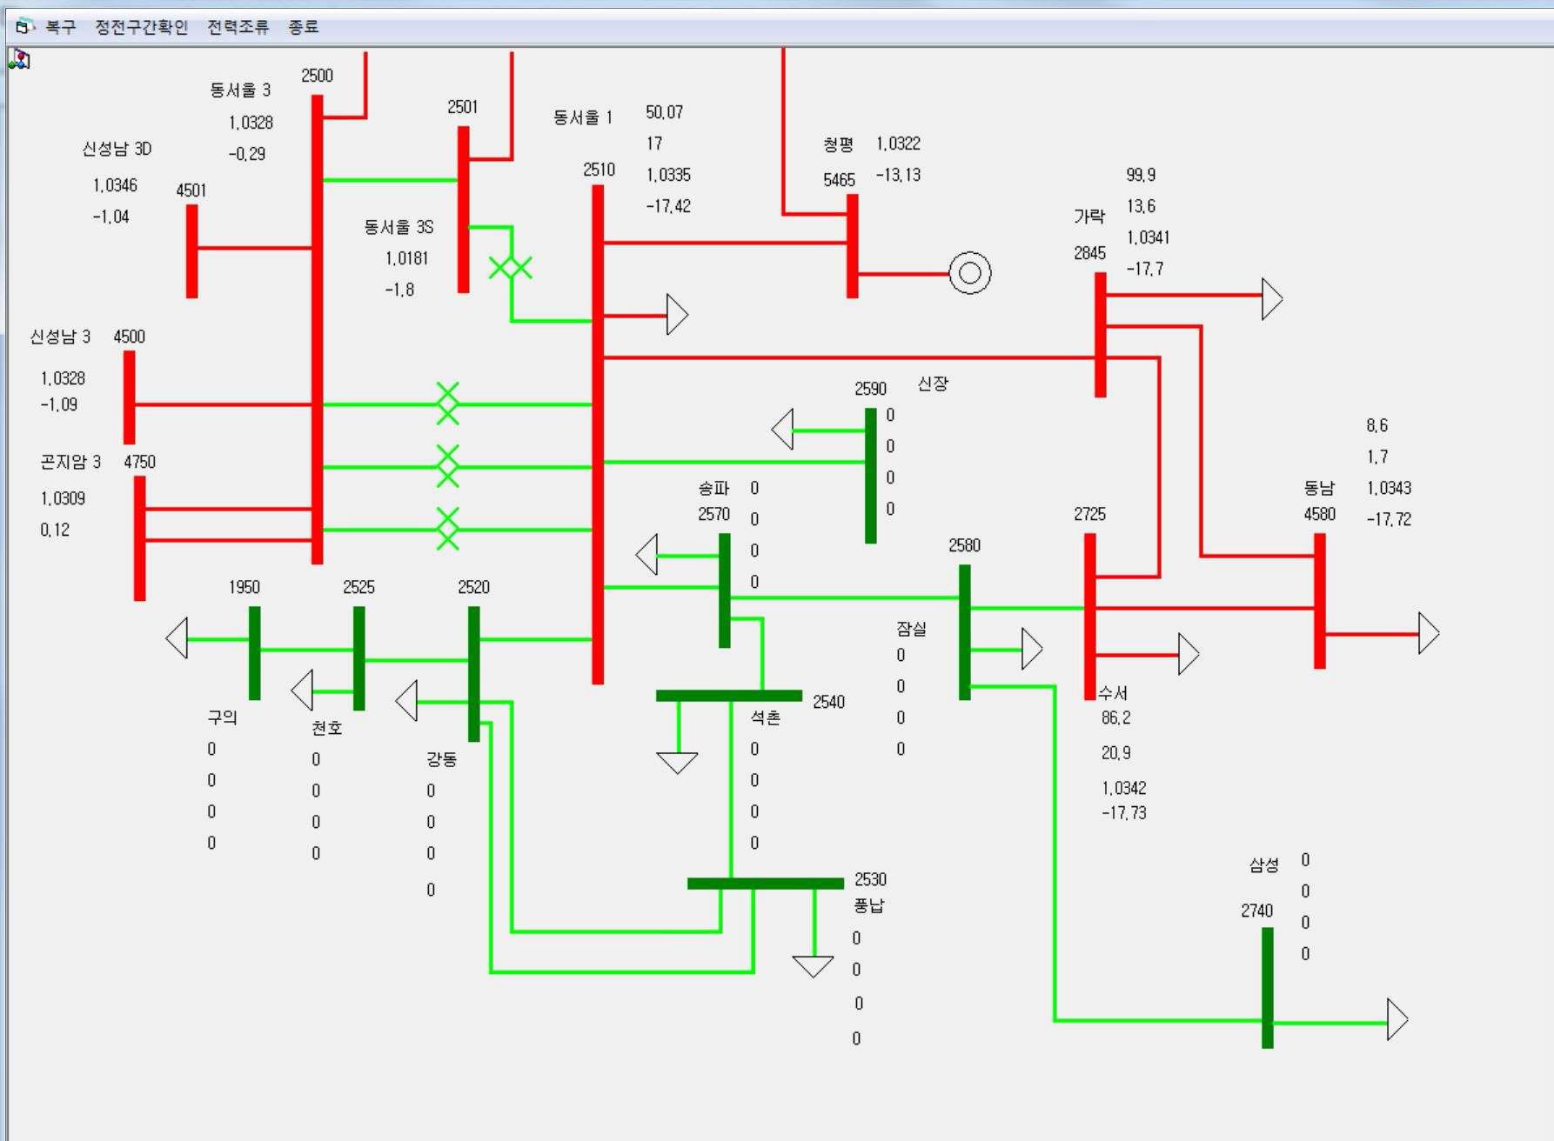
Task: Select the 송파 bus bar 2570
Action: click(724, 591)
